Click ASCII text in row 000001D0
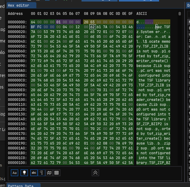 [x=153, y=163]
